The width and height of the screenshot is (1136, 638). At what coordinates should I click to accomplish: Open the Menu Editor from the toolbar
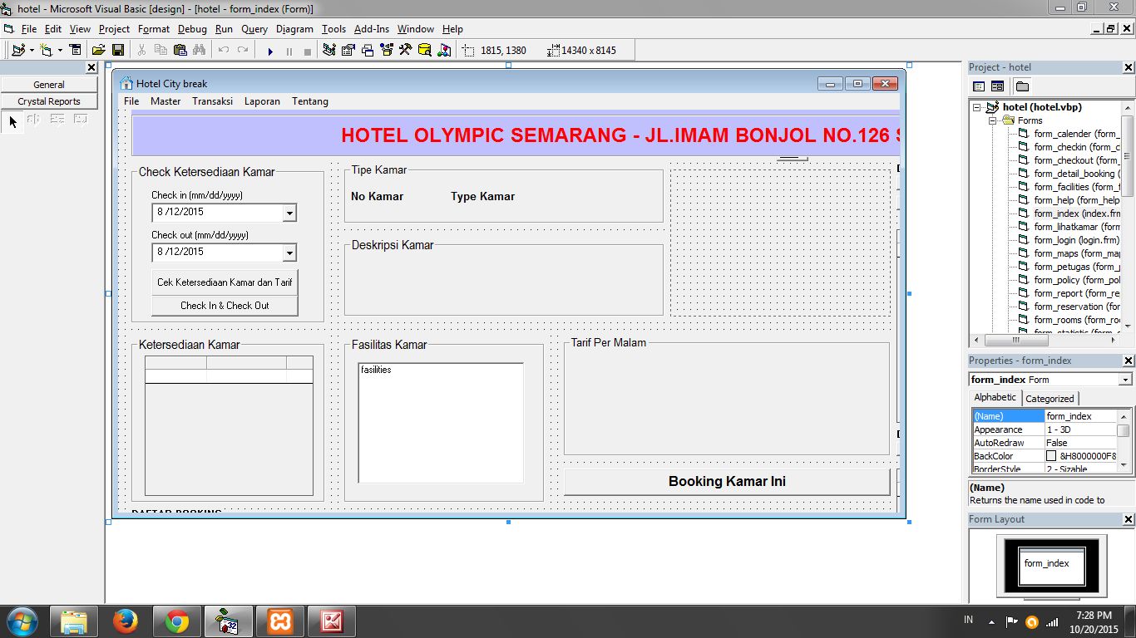[75, 50]
